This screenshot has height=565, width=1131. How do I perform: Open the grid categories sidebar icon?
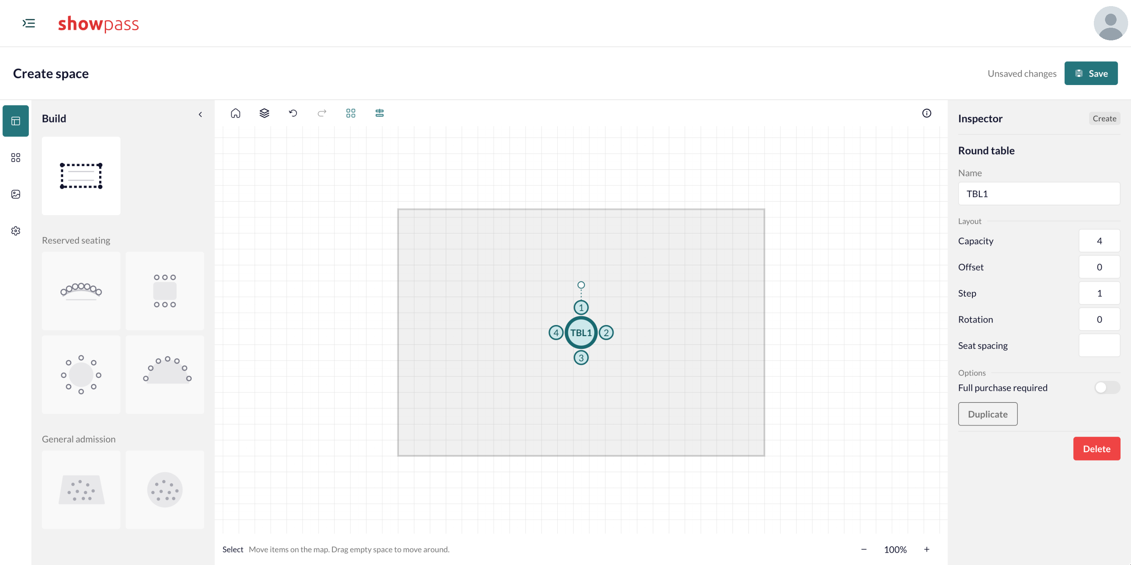16,157
